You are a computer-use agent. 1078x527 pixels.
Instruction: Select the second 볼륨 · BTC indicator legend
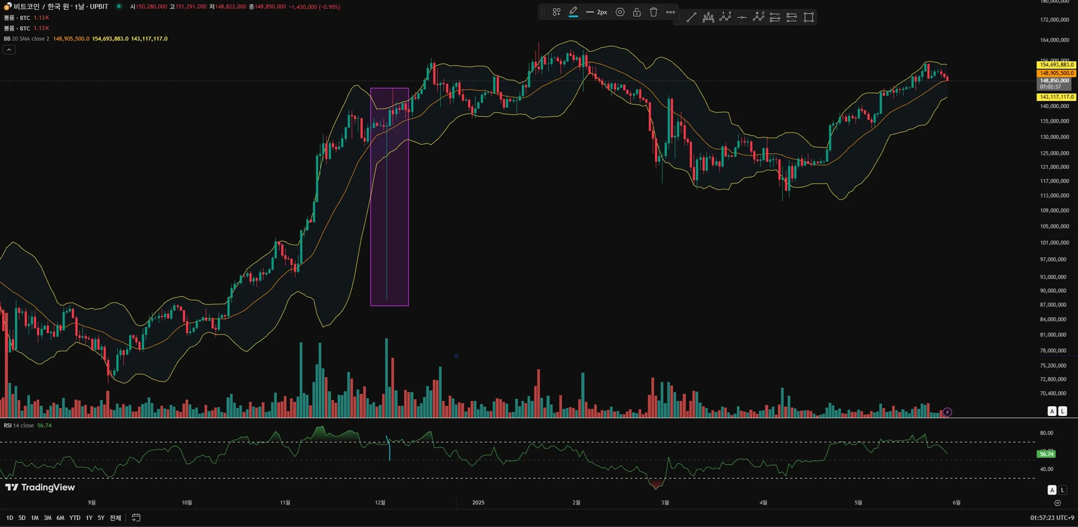coord(17,28)
